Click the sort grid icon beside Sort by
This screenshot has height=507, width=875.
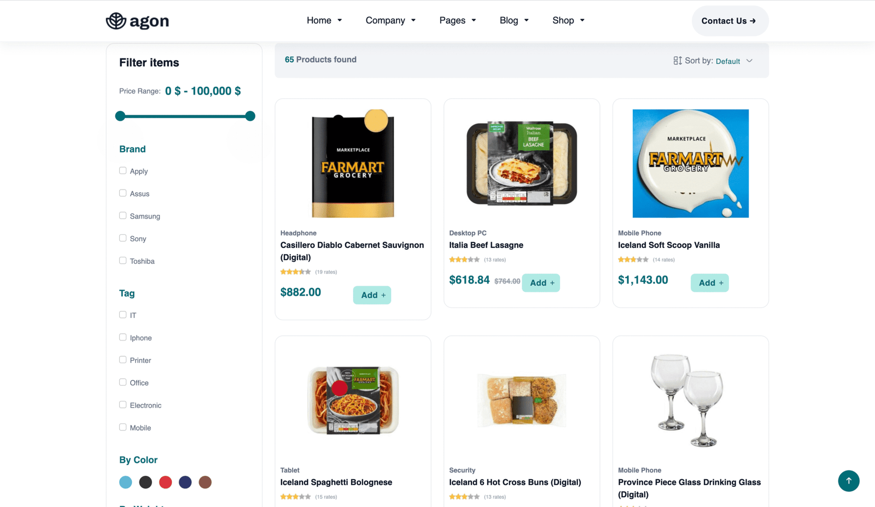coord(677,61)
